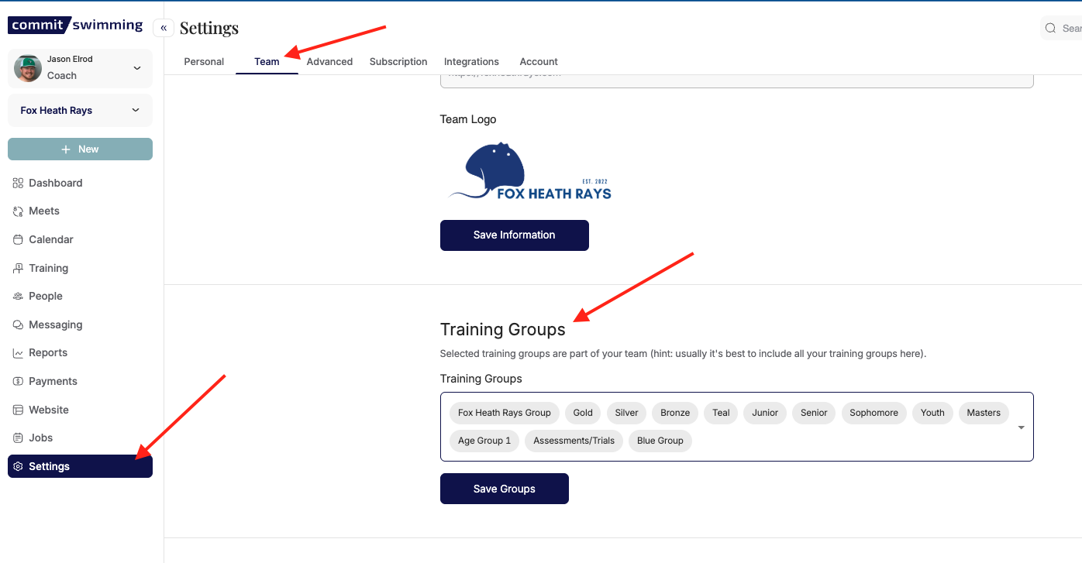This screenshot has width=1082, height=563.
Task: Click Jason Elrod's profile avatar
Action: pyautogui.click(x=29, y=68)
